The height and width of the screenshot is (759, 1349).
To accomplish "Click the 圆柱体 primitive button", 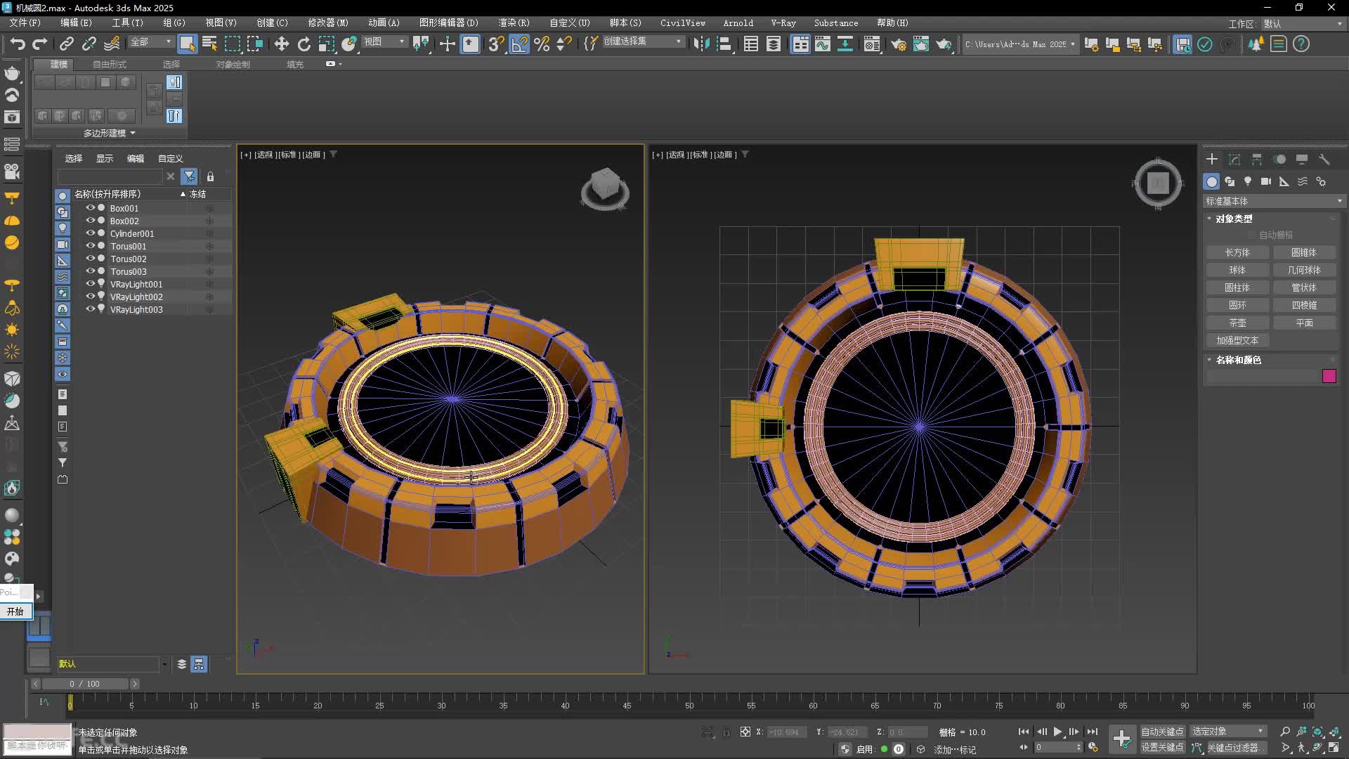I will pos(1237,287).
